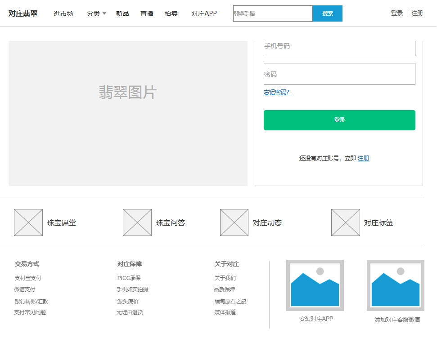437x338 pixels.
Task: Click 银行转账/汇款 footer link
Action: pyautogui.click(x=31, y=301)
